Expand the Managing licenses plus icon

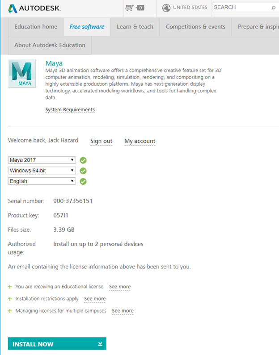(x=10, y=311)
